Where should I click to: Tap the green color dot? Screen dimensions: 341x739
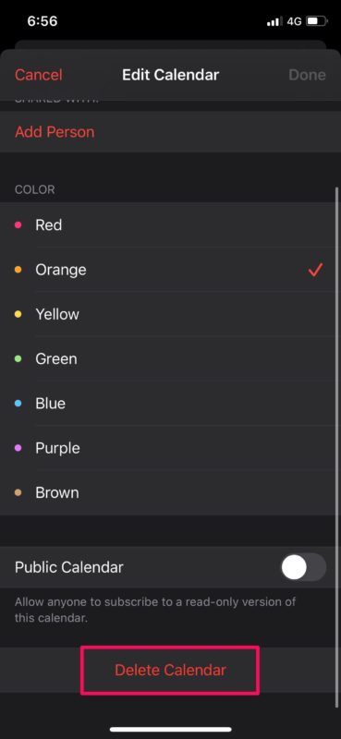point(18,358)
